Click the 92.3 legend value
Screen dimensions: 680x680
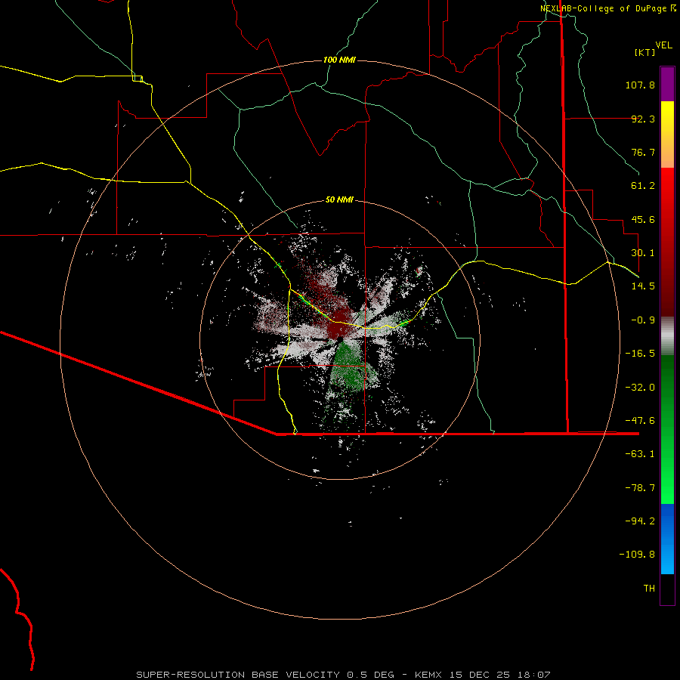pos(643,119)
